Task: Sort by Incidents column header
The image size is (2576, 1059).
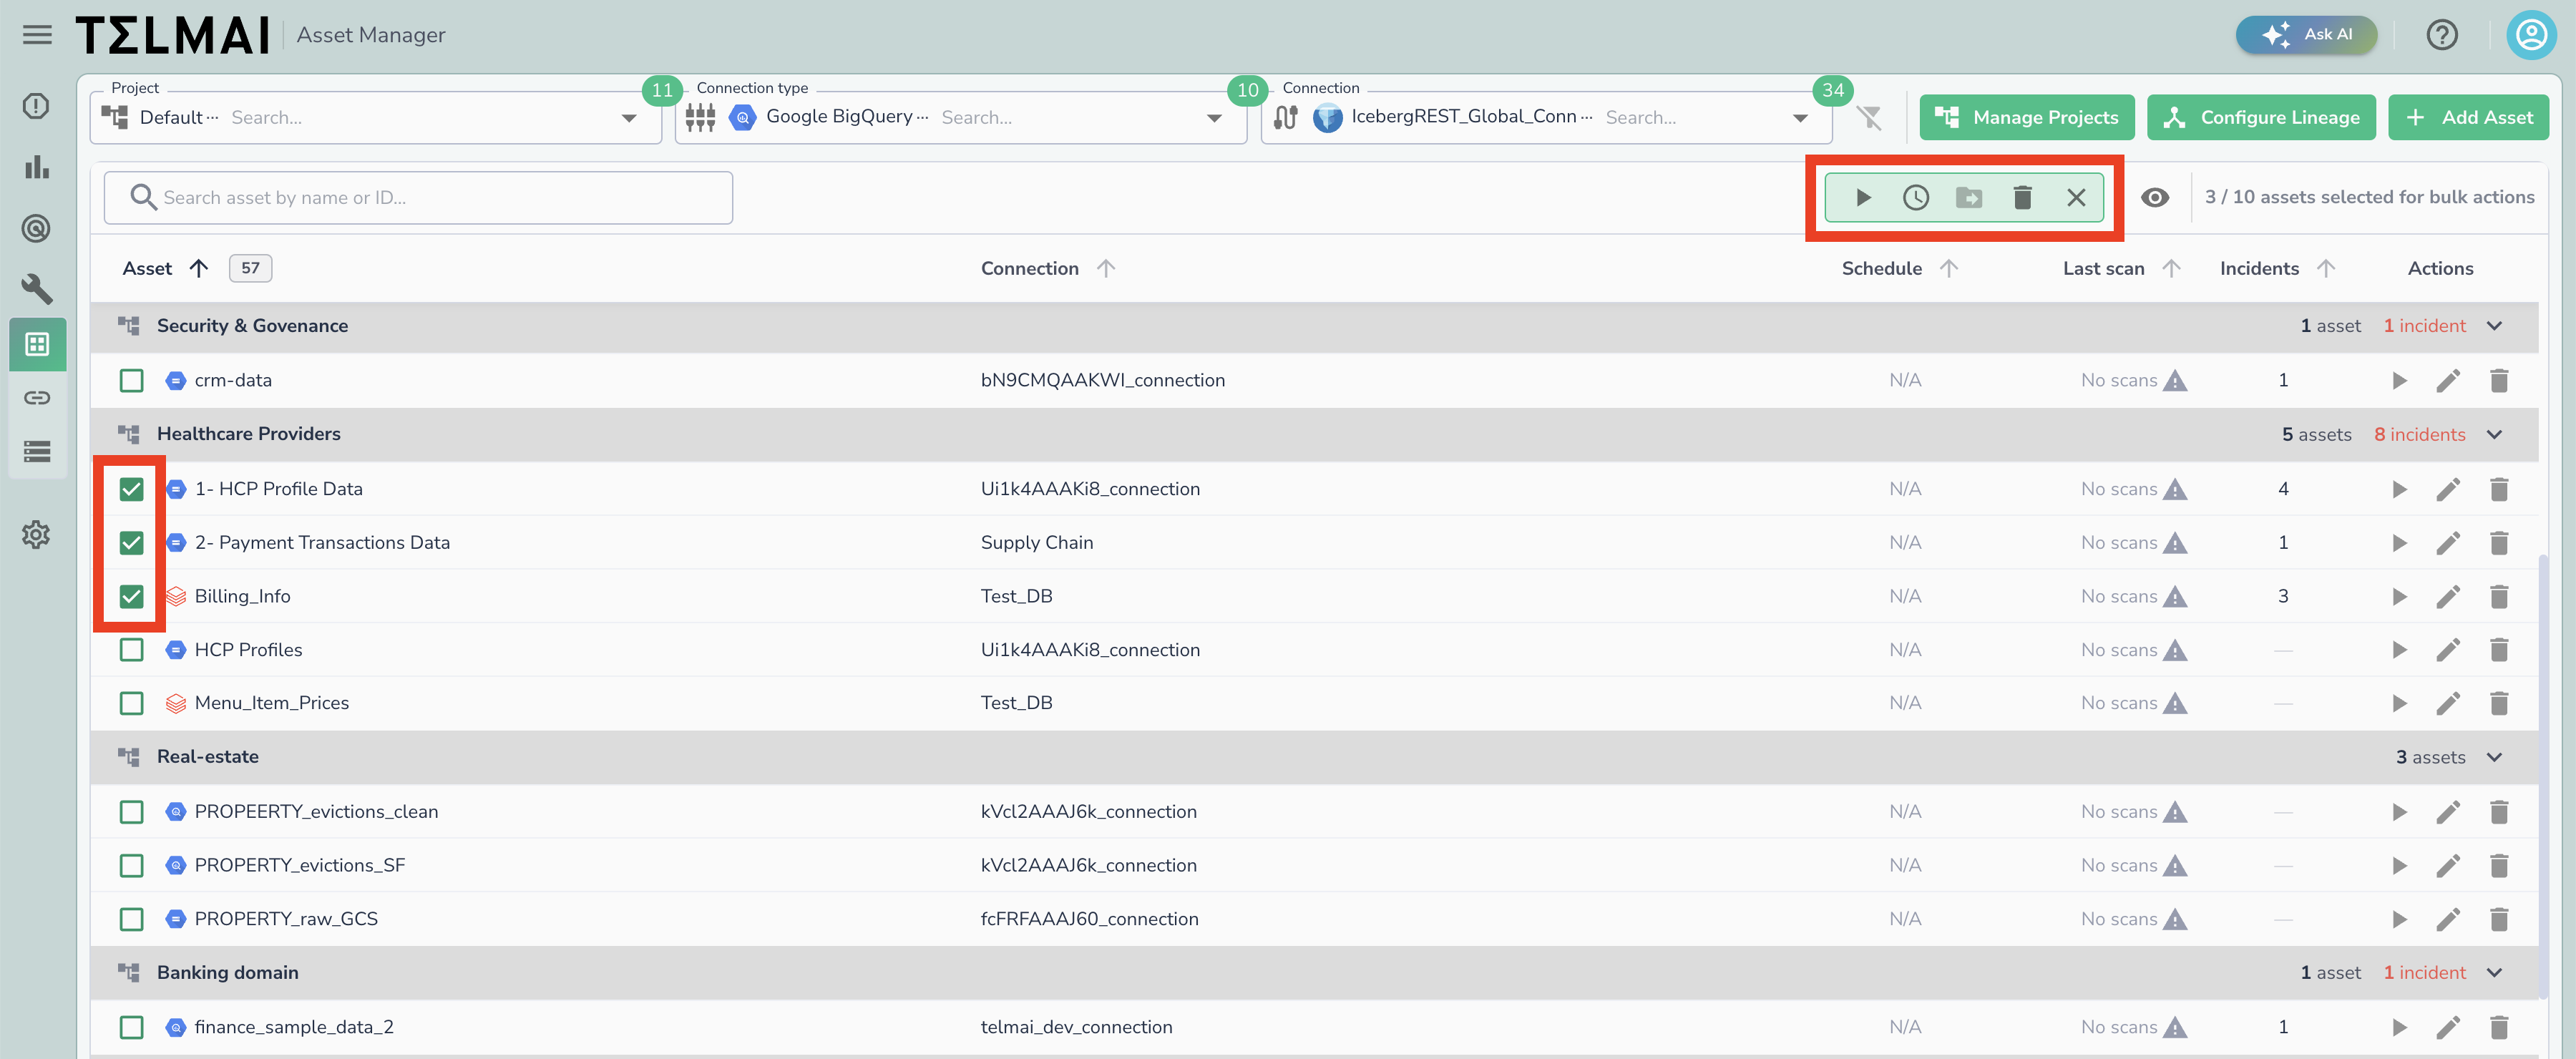Action: tap(2277, 268)
